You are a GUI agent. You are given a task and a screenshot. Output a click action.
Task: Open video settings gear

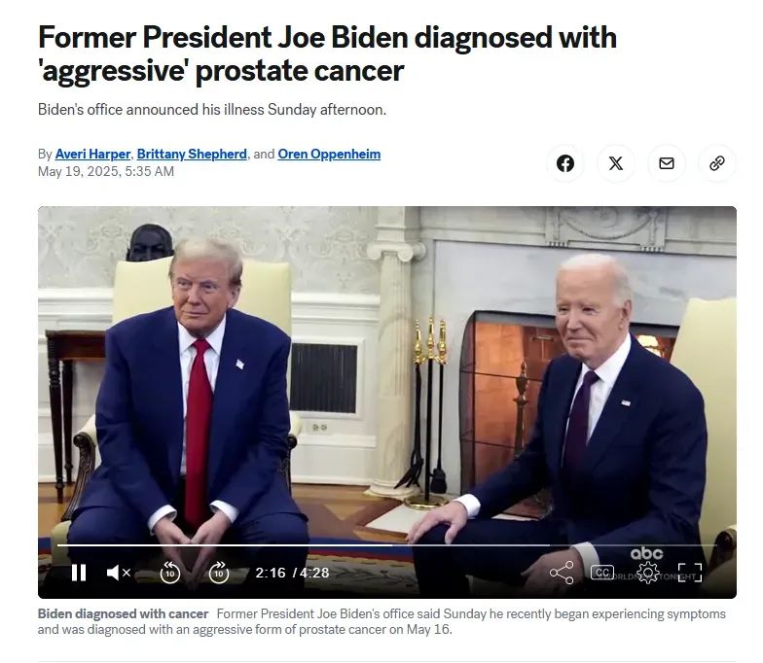(x=648, y=573)
